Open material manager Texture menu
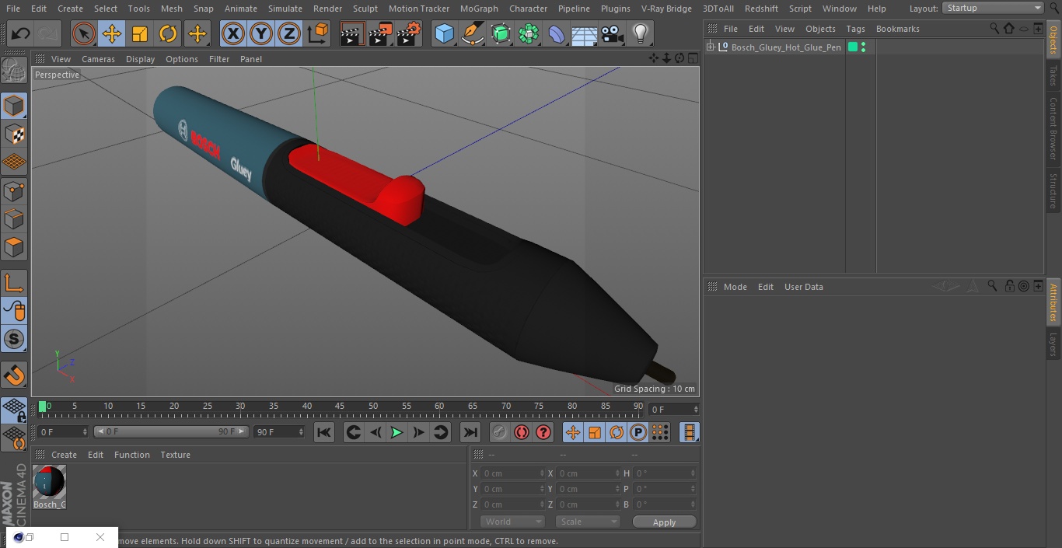The height and width of the screenshot is (548, 1062). coord(175,455)
